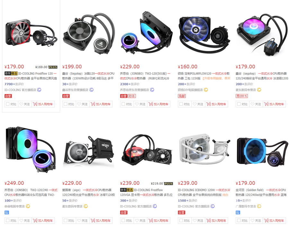This screenshot has height=225, width=289.
Task: Add the ¥199.00 Segotep cooler to cart
Action: coord(101,104)
